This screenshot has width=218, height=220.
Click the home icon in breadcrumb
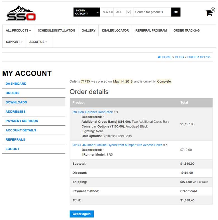point(159,57)
